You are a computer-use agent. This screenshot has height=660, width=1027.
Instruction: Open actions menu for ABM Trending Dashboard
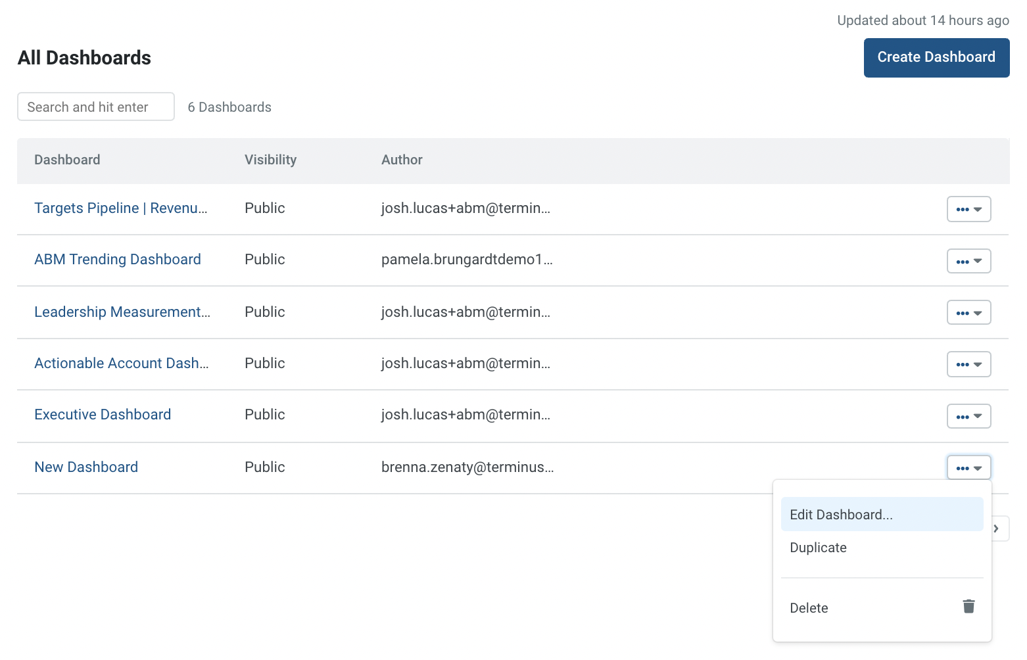coord(968,261)
